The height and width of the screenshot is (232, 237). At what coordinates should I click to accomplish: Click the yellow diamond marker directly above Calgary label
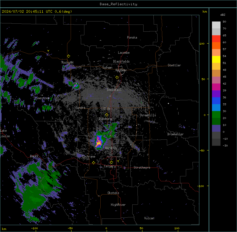point(111,162)
